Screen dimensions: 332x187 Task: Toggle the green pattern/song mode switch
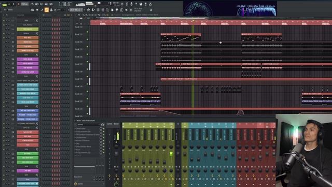5,4
